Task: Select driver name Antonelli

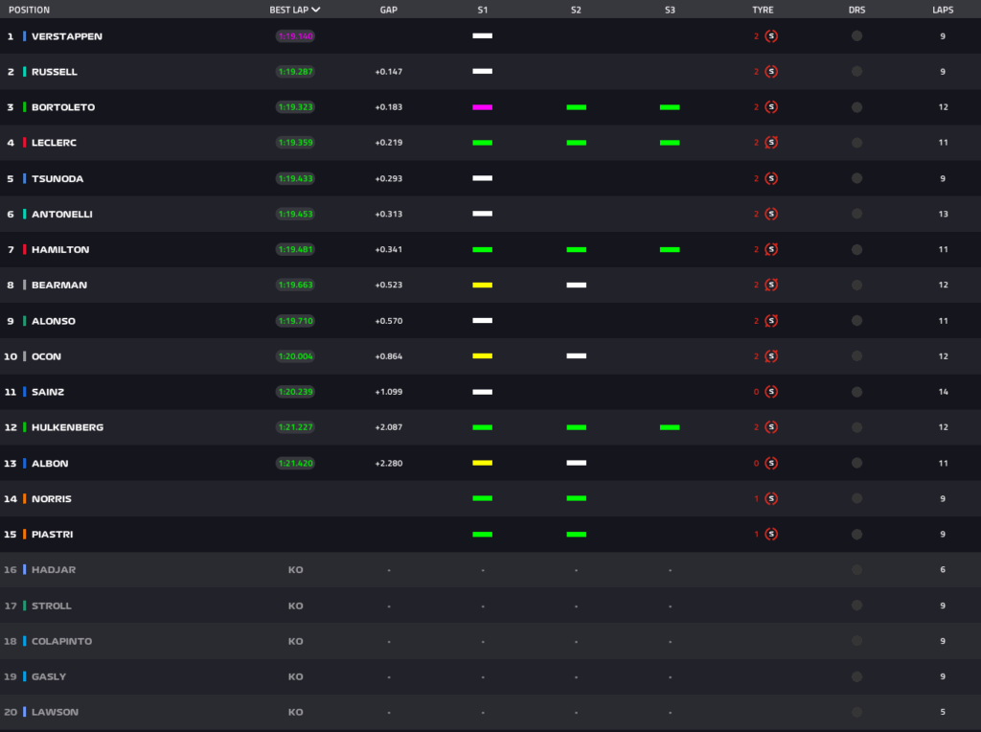Action: tap(62, 214)
